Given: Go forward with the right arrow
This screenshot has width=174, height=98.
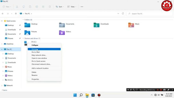Looking at the screenshot, I should 8,14.
